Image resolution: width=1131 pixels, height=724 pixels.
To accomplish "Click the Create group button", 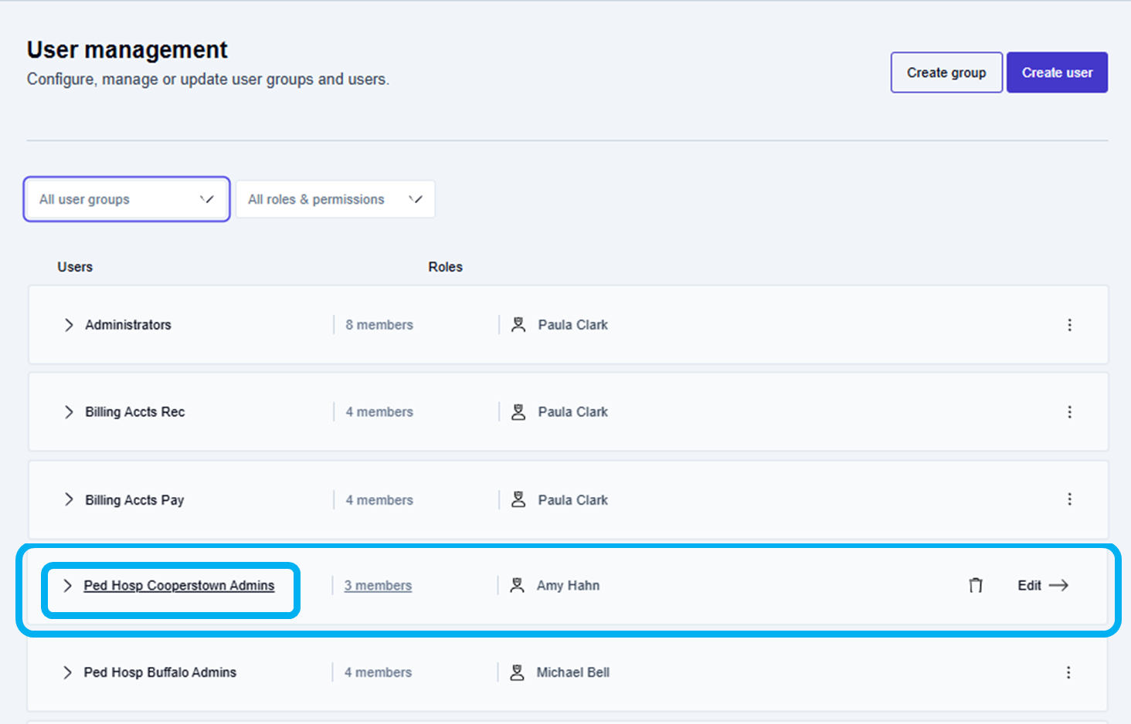I will [946, 73].
